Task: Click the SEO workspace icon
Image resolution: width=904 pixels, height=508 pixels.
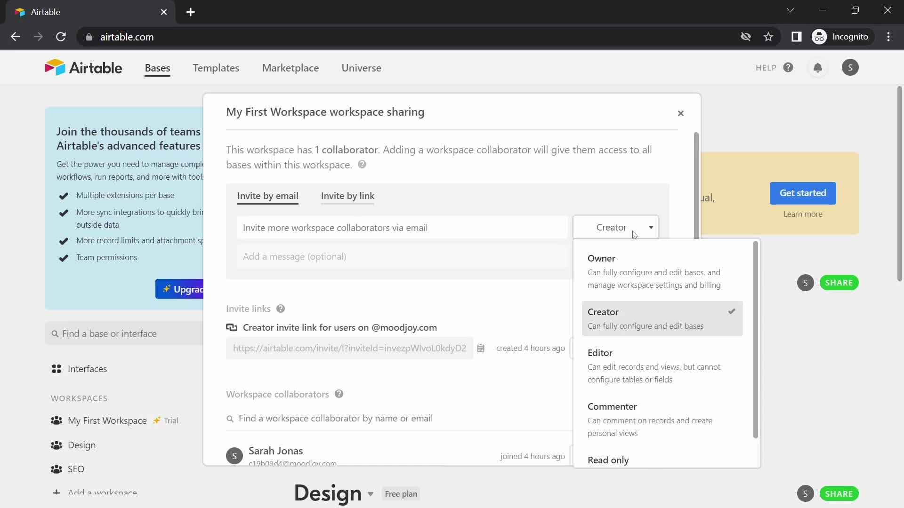Action: pos(56,469)
